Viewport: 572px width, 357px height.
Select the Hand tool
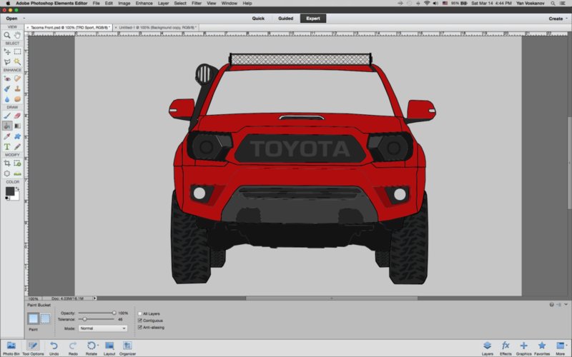(x=17, y=35)
